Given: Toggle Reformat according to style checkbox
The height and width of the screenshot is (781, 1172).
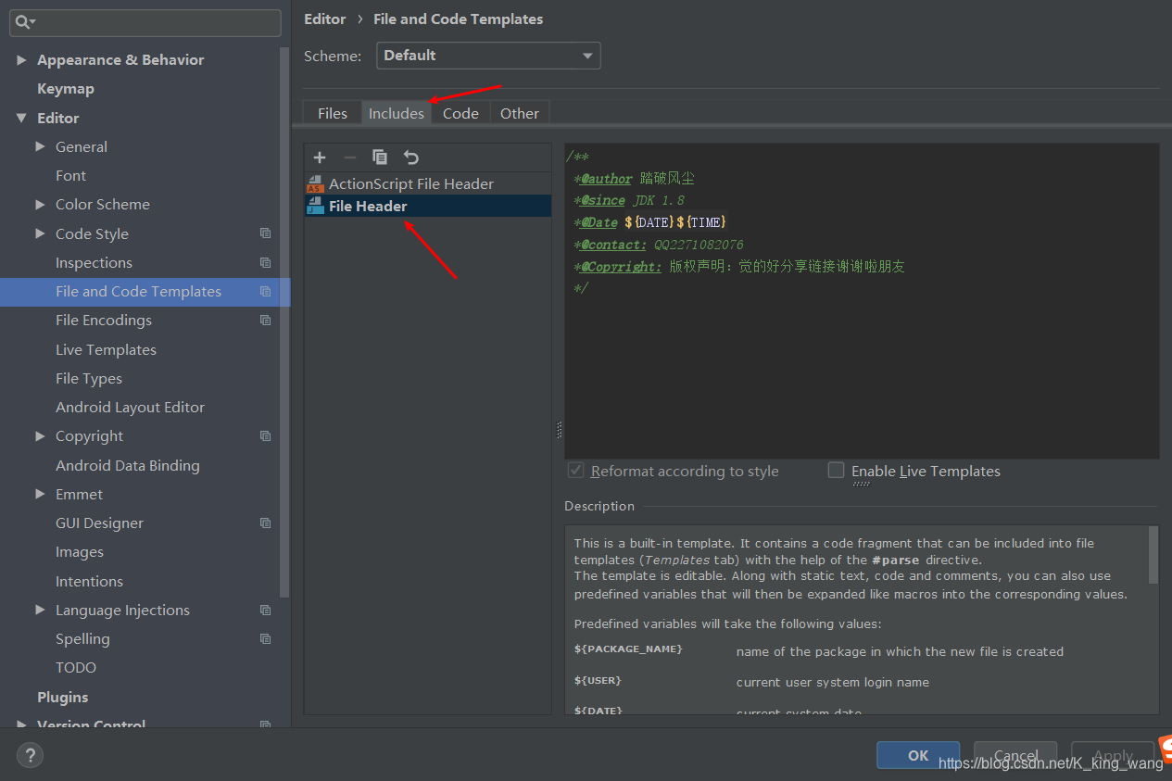Looking at the screenshot, I should (576, 471).
